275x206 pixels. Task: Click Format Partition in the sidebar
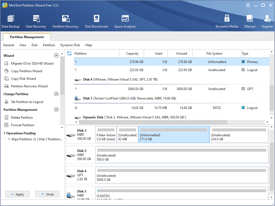19,125
